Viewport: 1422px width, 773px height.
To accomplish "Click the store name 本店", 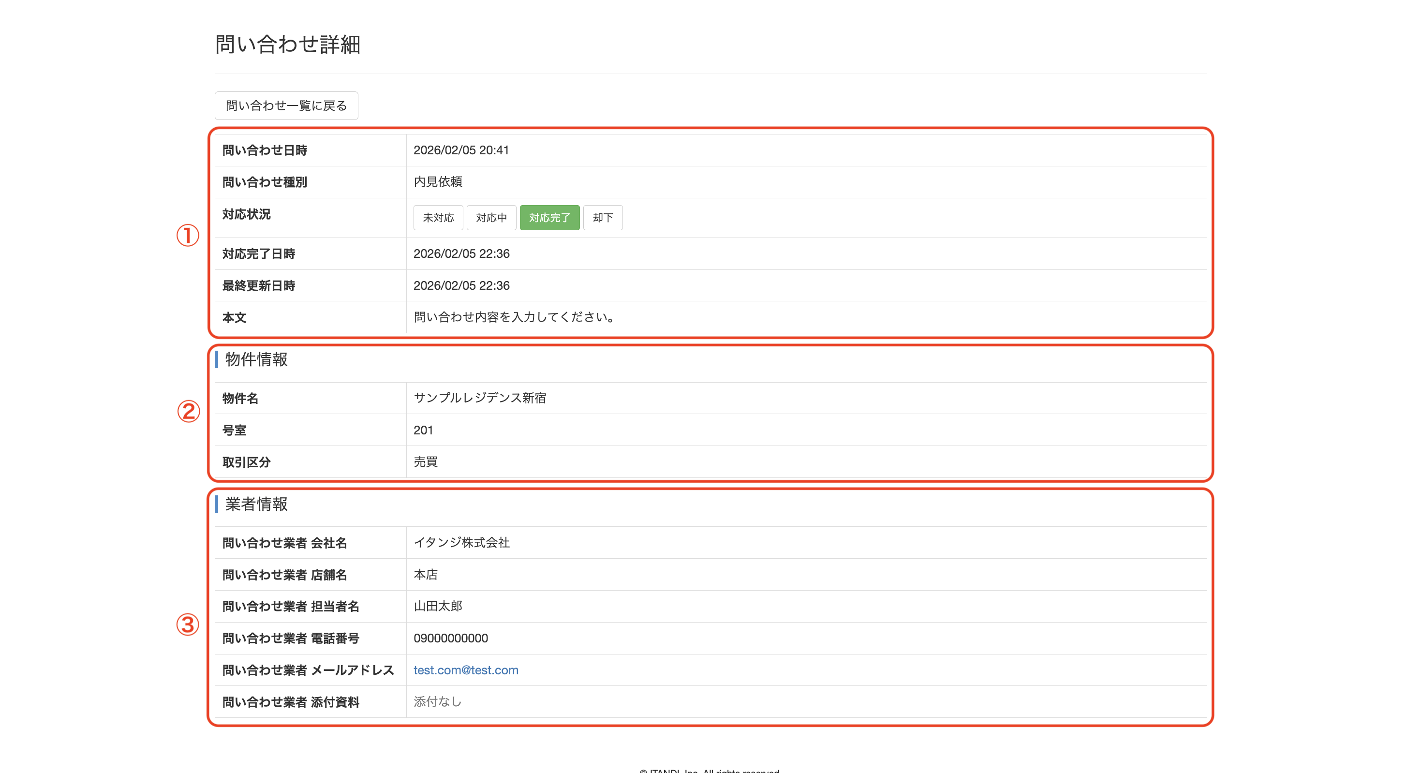I will coord(426,575).
